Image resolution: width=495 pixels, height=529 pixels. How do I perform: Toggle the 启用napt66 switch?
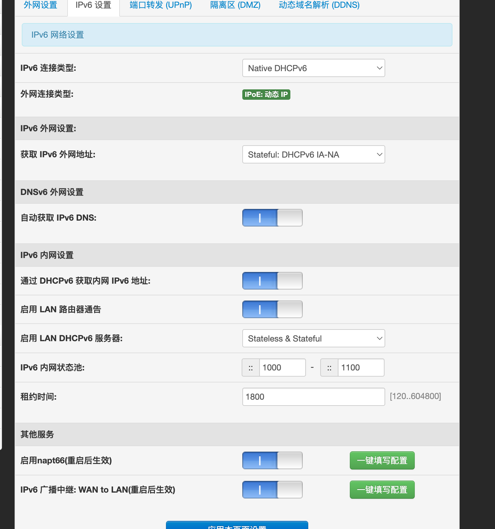(x=272, y=460)
